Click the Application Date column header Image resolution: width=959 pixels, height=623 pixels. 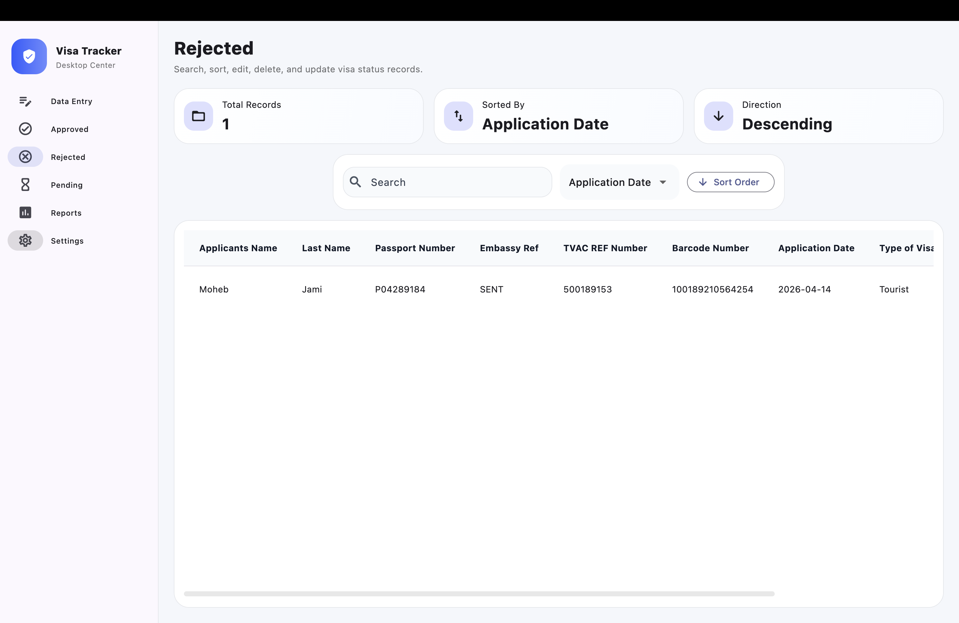816,248
